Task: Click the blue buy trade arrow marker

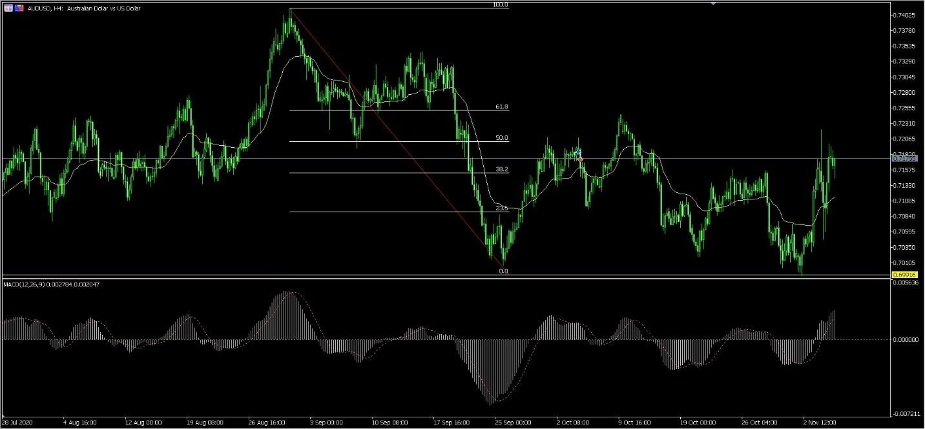Action: (x=578, y=152)
